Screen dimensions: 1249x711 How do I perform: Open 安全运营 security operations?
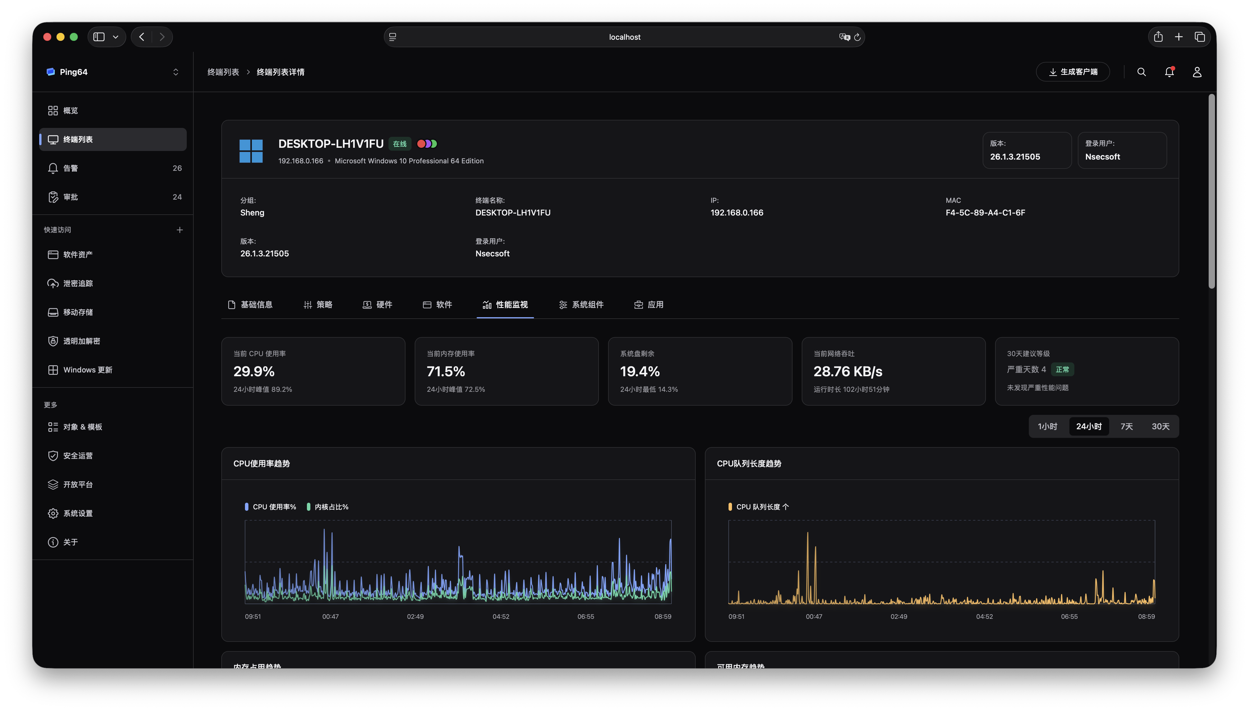[x=112, y=455]
